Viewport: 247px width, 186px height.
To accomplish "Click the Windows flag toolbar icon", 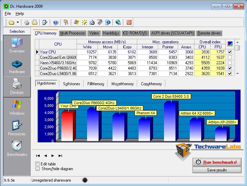I will click(x=76, y=22).
